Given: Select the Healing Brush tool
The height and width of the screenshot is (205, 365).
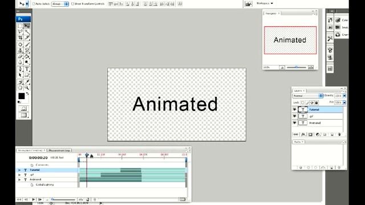Looking at the screenshot, I should (x=21, y=44).
